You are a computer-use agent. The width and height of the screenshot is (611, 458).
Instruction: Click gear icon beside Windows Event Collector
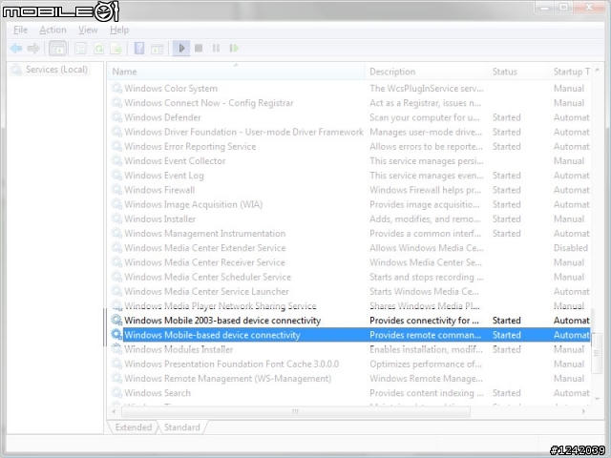point(116,160)
